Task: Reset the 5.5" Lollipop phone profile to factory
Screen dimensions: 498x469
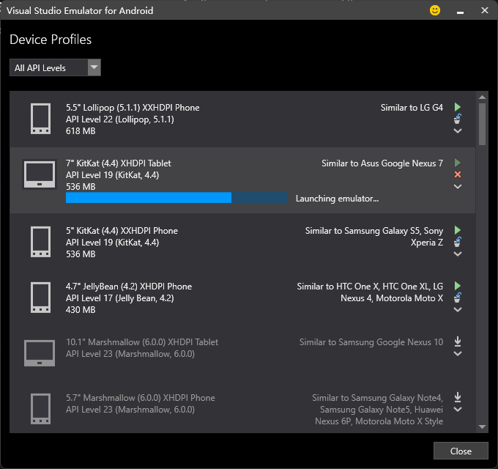Action: click(x=457, y=119)
